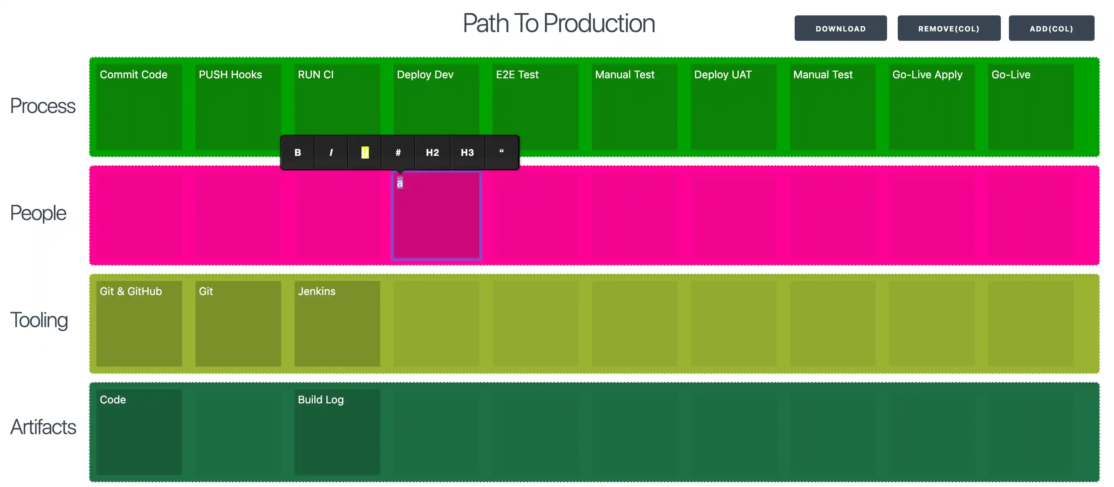This screenshot has width=1114, height=487.
Task: Insert a heading using the # icon
Action: [398, 153]
